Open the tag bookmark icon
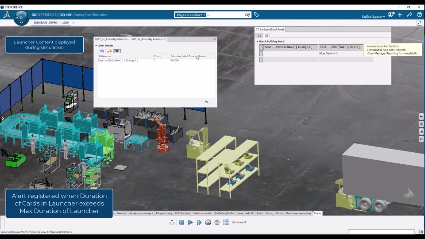425x239 pixels. [256, 15]
